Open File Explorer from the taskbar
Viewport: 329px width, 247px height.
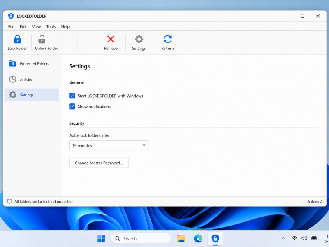pos(181,239)
